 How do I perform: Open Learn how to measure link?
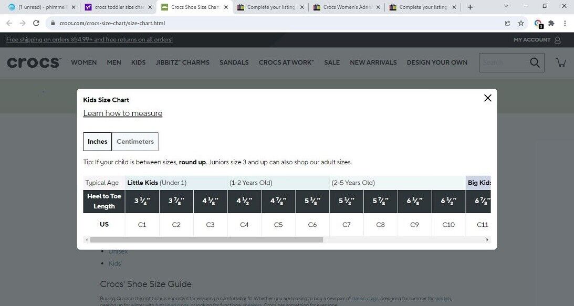click(123, 113)
